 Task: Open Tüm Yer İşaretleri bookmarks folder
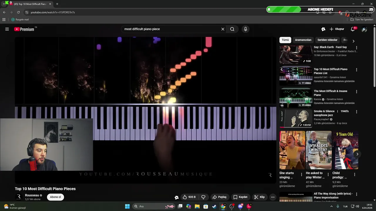(x=362, y=20)
